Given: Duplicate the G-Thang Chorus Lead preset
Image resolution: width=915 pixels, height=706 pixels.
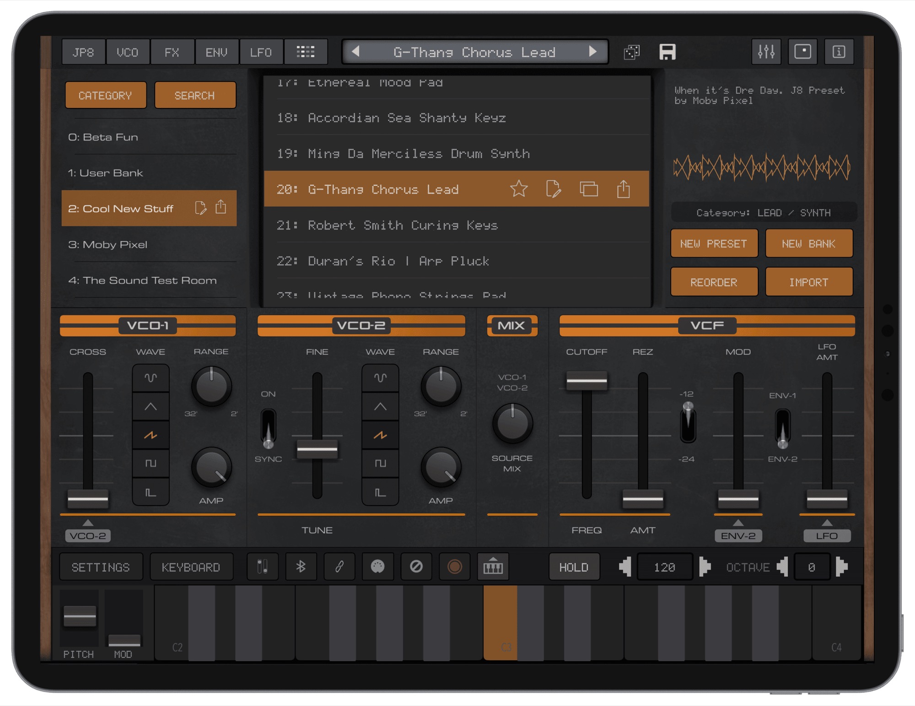Looking at the screenshot, I should point(589,189).
